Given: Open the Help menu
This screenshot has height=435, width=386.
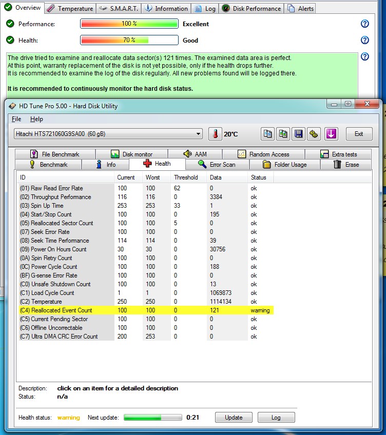Looking at the screenshot, I should (x=36, y=119).
